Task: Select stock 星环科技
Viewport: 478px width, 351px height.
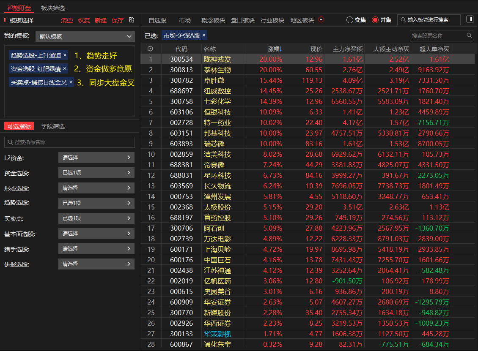Action: 217,175
